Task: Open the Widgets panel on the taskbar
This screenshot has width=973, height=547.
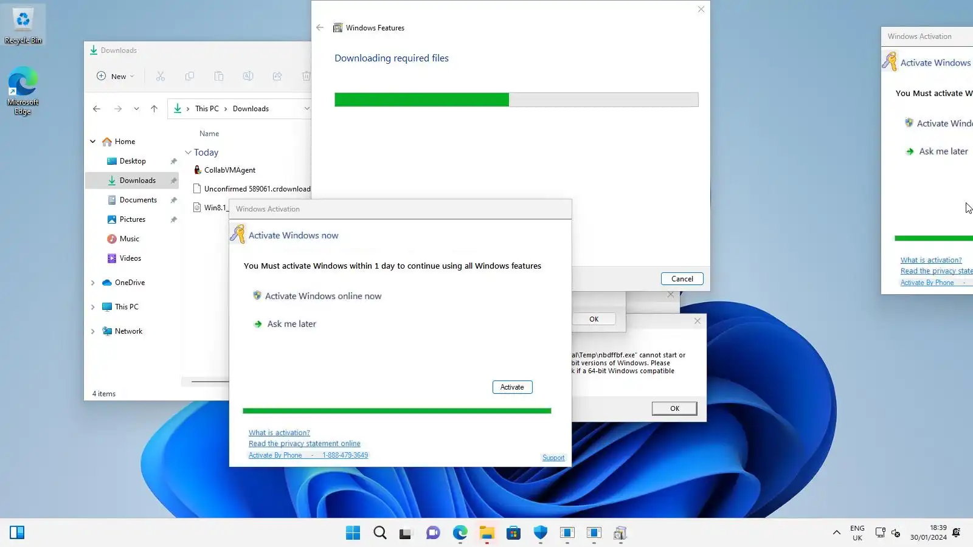Action: click(17, 533)
